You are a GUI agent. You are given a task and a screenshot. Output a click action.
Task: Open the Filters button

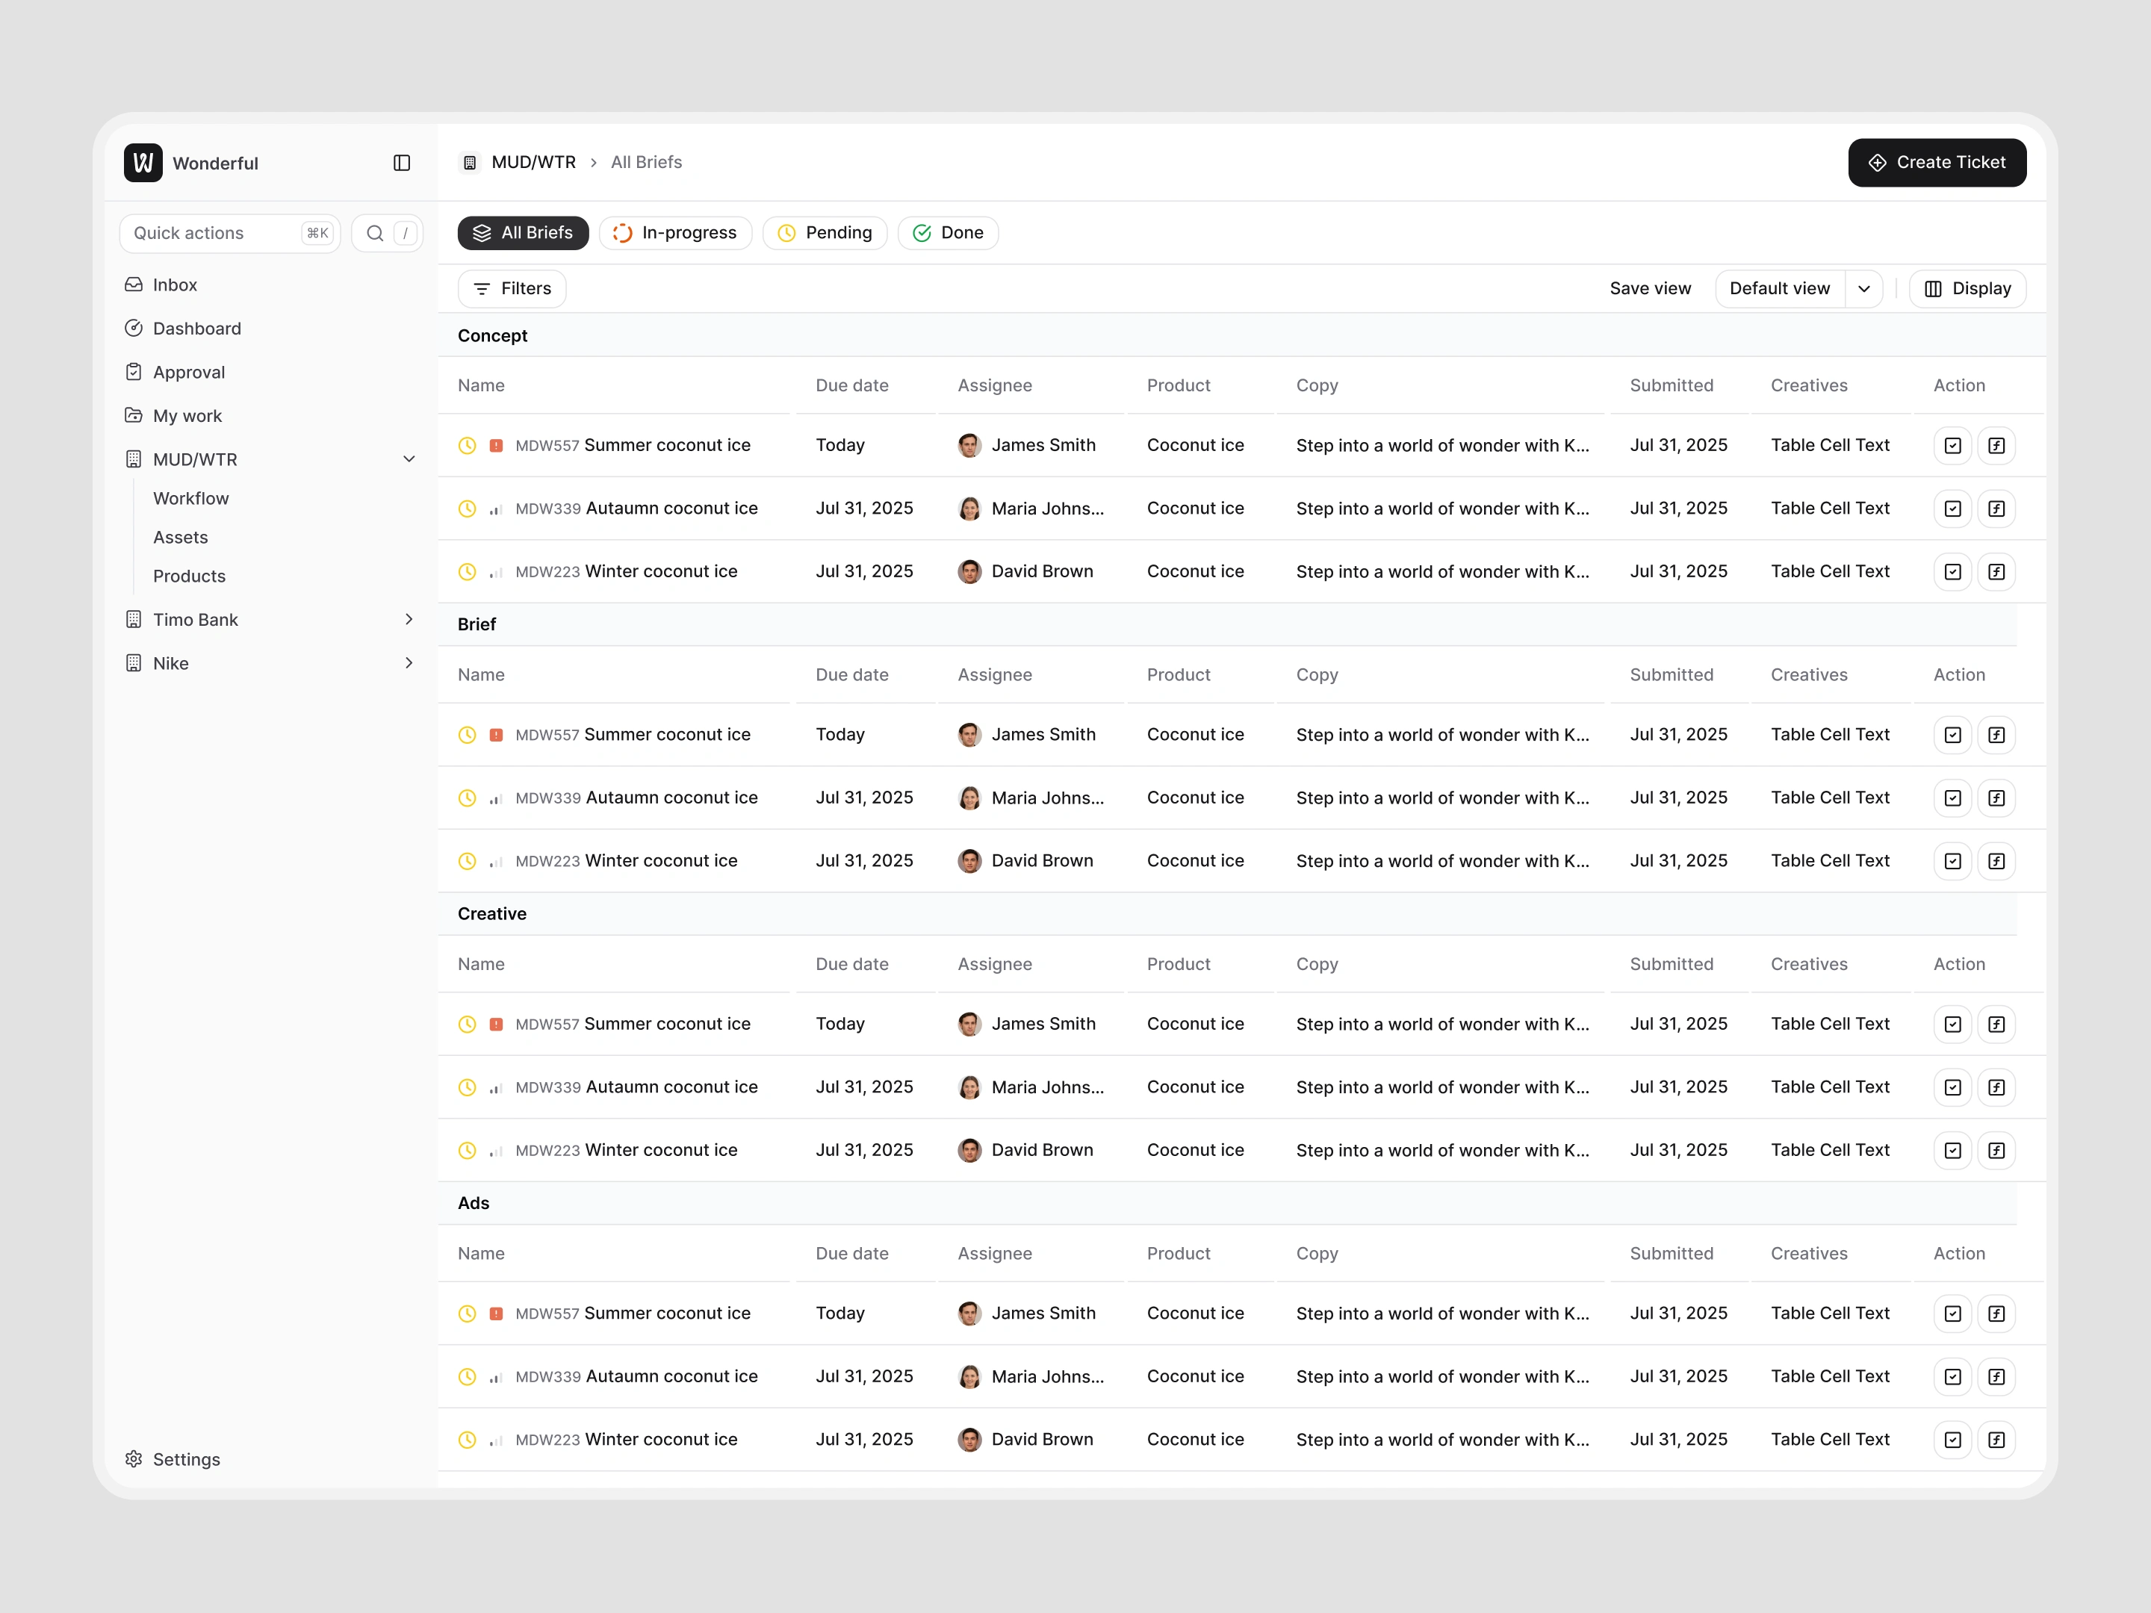[x=512, y=289]
